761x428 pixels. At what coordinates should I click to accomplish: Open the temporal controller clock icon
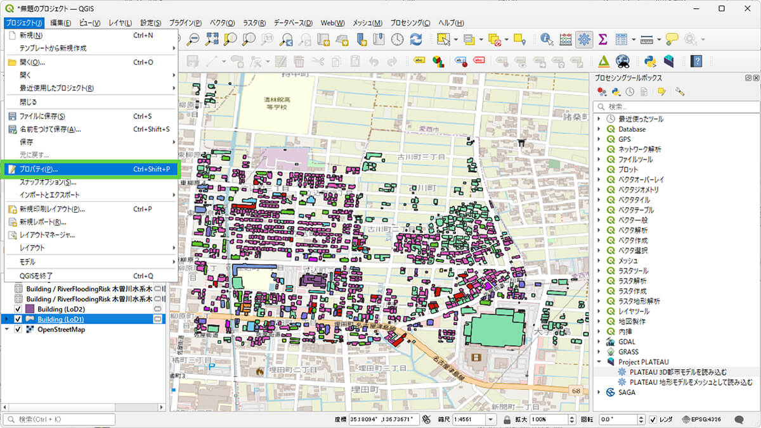point(397,39)
